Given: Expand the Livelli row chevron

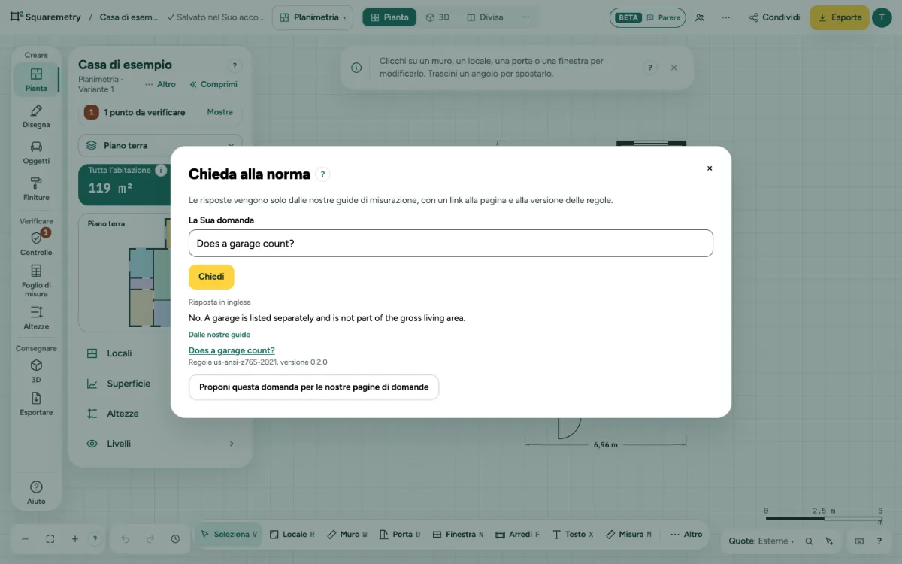Looking at the screenshot, I should point(232,444).
